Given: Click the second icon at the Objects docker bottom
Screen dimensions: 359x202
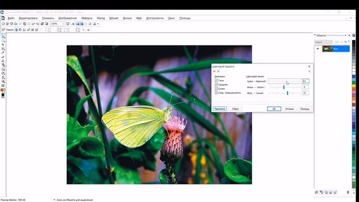Looking at the screenshot, I should [x=321, y=192].
